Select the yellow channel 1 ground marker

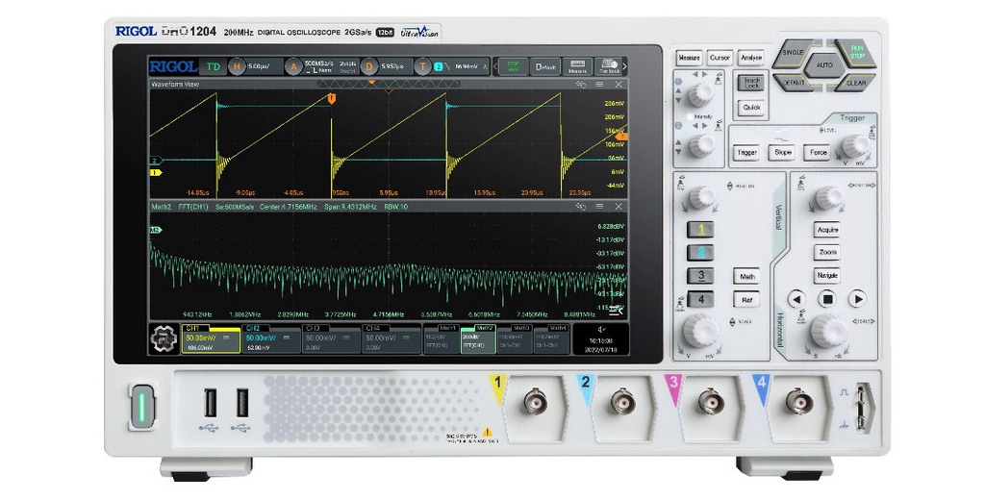(x=156, y=172)
